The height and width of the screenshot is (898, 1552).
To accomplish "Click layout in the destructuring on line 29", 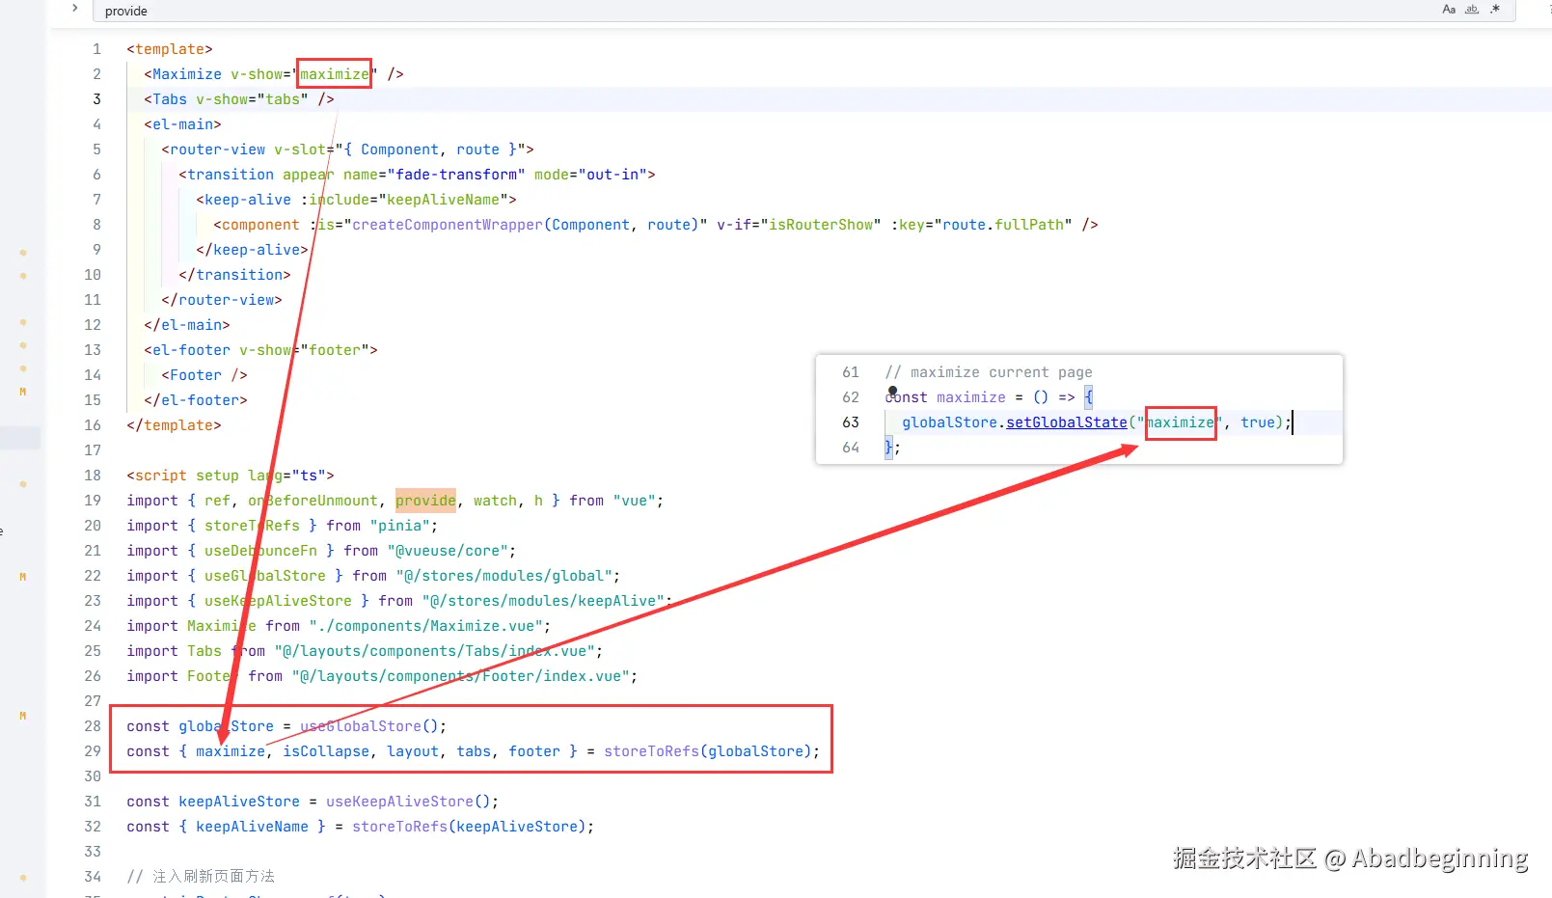I will coord(413,751).
